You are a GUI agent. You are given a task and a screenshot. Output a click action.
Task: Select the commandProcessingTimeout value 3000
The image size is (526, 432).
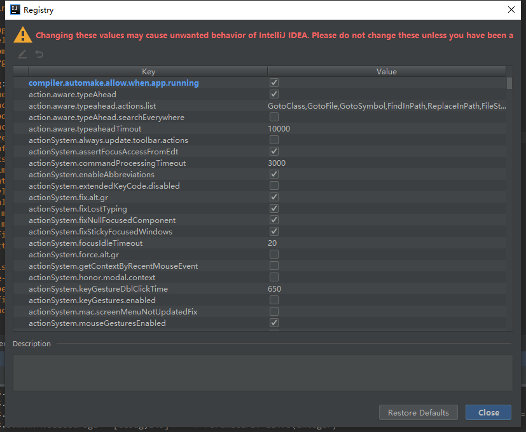coord(277,163)
